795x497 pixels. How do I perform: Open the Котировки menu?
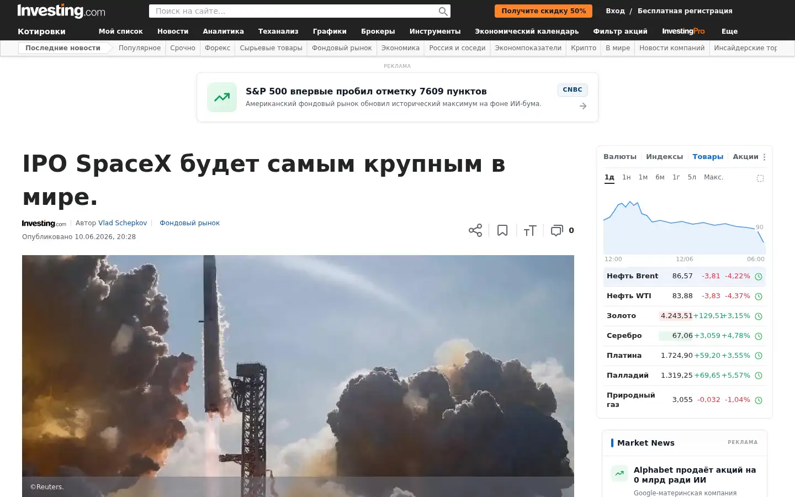tap(41, 31)
